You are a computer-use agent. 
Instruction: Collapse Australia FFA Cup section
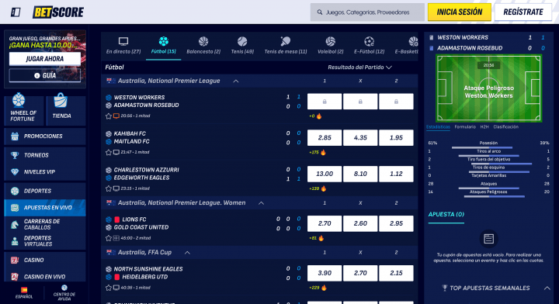[188, 253]
